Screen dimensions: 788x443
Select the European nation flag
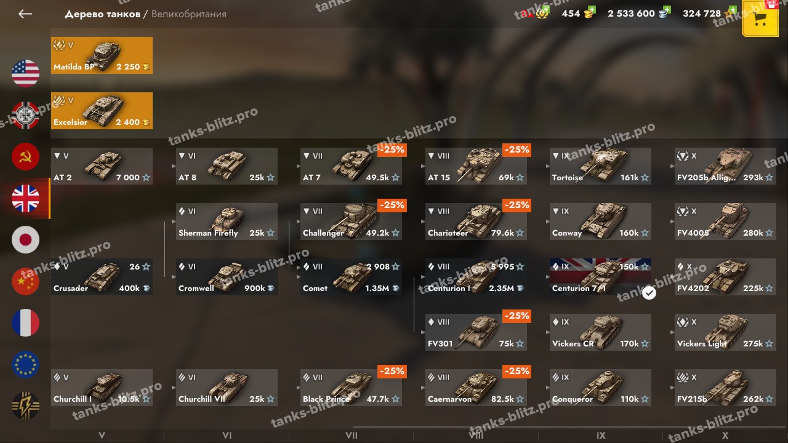(x=25, y=364)
